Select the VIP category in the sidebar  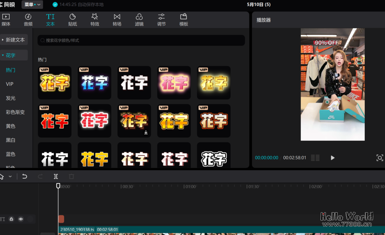tap(10, 84)
